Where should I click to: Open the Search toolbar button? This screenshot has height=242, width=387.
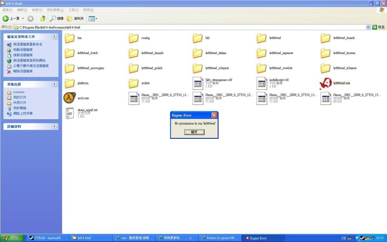click(x=57, y=18)
